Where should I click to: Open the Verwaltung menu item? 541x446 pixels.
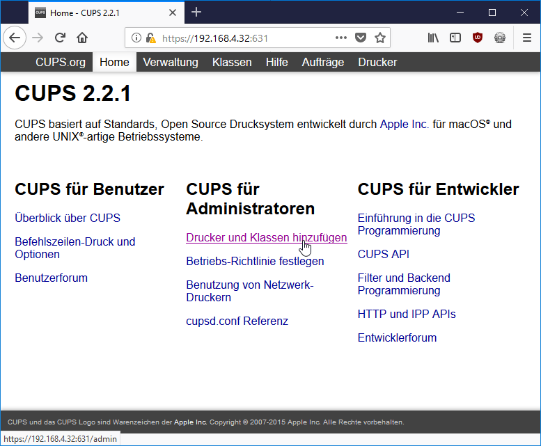tap(171, 62)
